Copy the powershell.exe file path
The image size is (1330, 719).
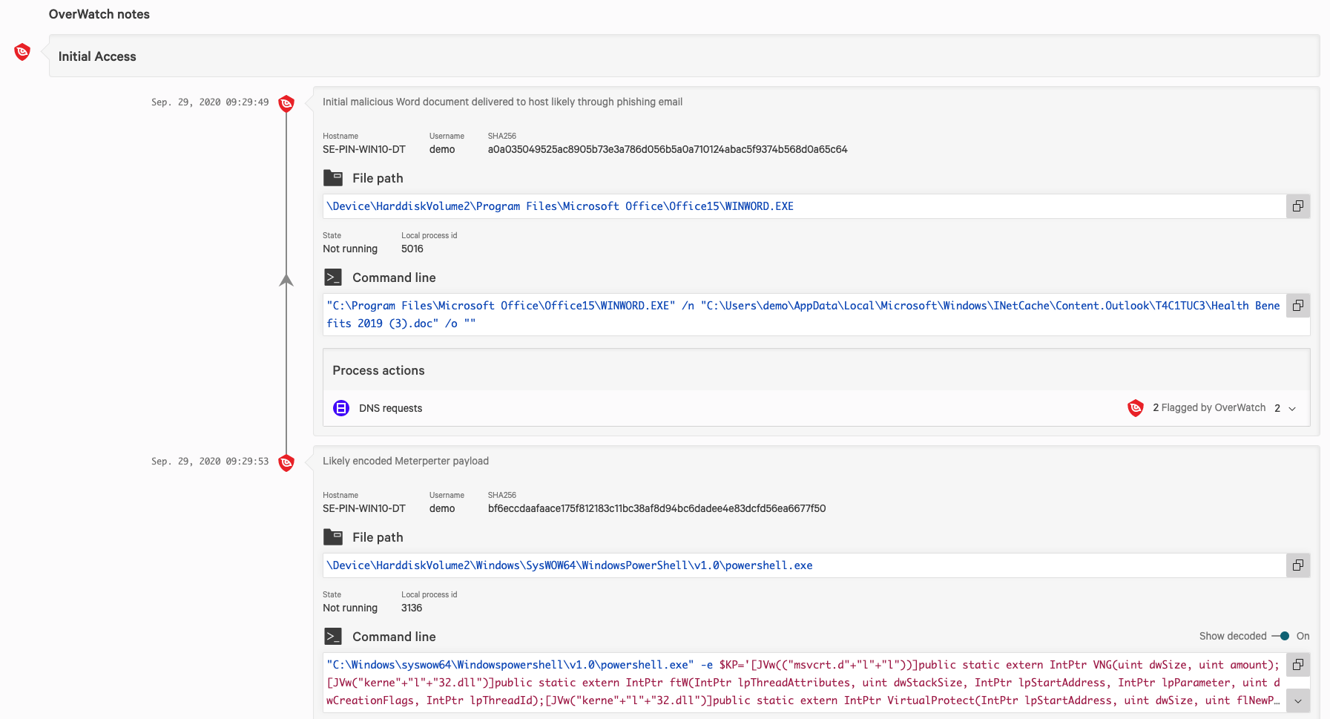(1298, 565)
